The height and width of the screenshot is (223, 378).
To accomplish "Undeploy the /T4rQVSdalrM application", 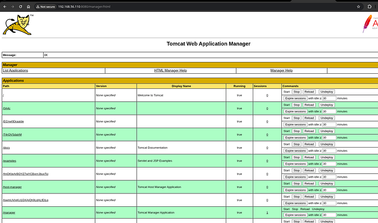I will click(327, 131).
